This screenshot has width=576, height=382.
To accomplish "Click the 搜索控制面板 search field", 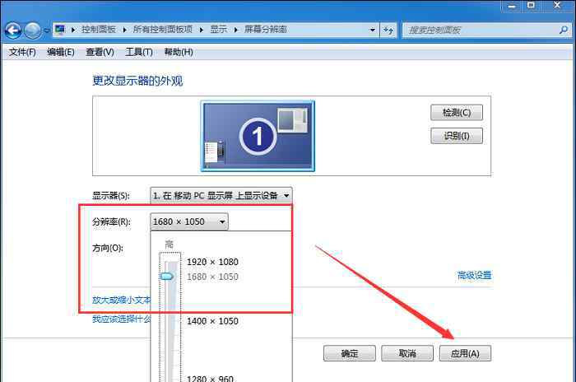I will (481, 30).
